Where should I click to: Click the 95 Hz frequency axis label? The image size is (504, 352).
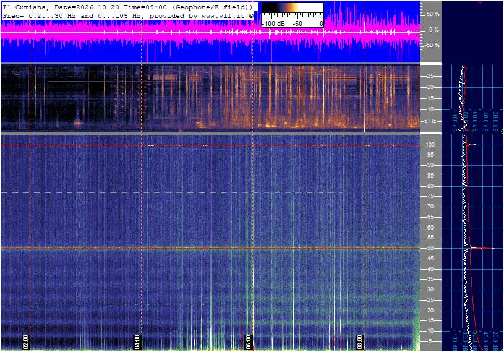pyautogui.click(x=430, y=155)
